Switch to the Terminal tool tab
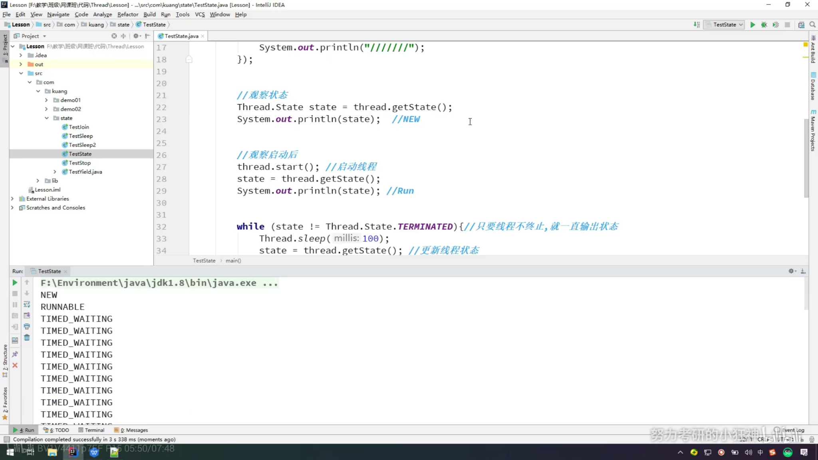The height and width of the screenshot is (460, 818). [91, 430]
